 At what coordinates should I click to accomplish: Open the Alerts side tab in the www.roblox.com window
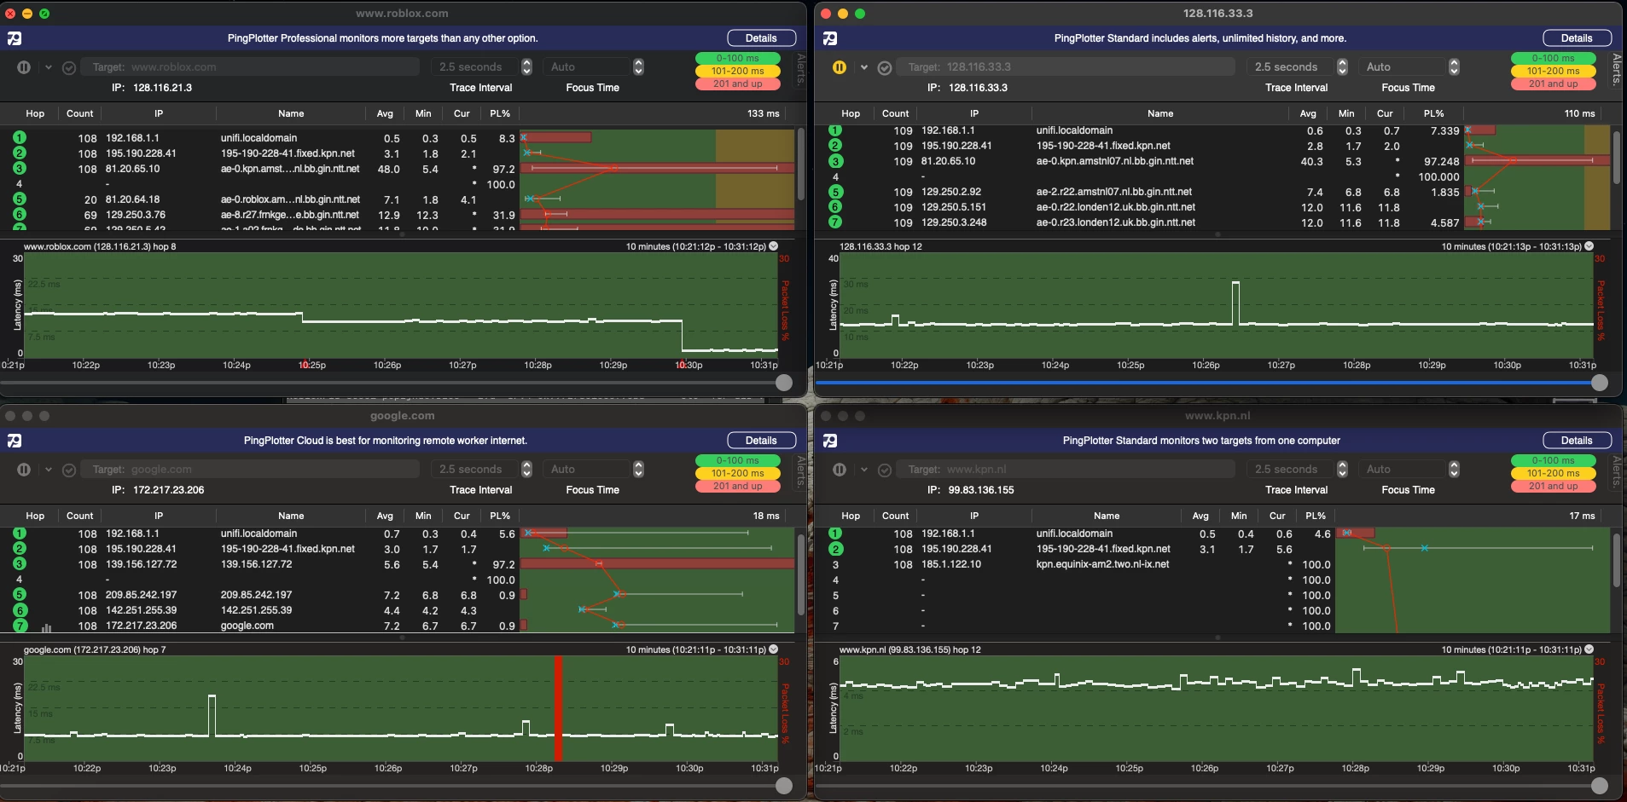click(x=800, y=69)
